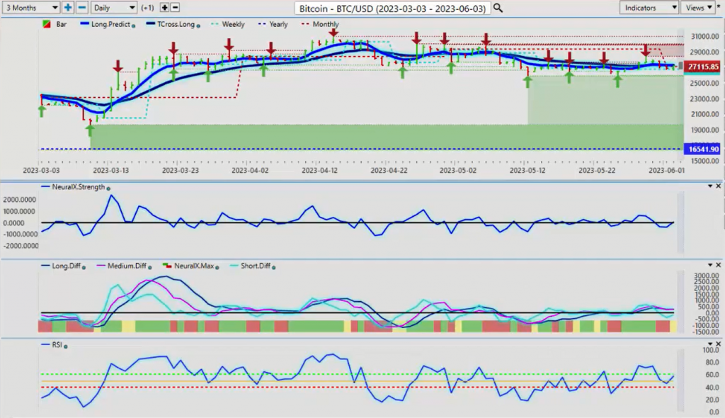Click the Short.Diff indicator label
The height and width of the screenshot is (418, 725).
(256, 266)
